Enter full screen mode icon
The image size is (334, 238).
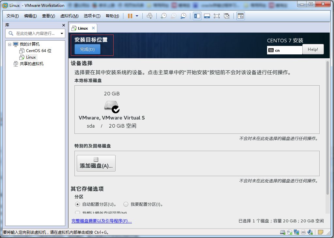[217, 16]
